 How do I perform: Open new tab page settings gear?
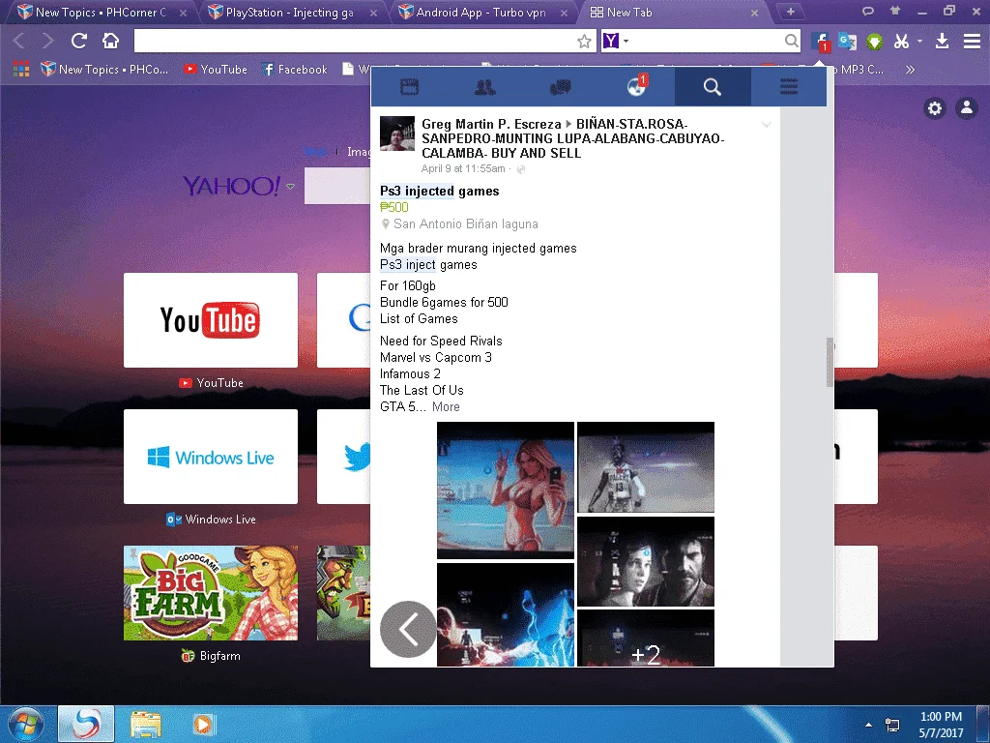tap(935, 108)
